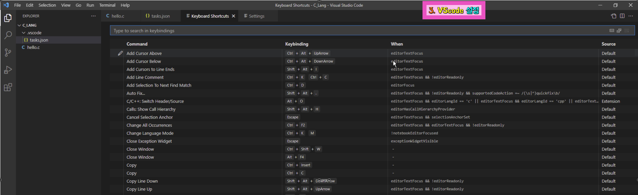Image resolution: width=638 pixels, height=195 pixels.
Task: Click the VS Code logo in title bar
Action: [6, 5]
